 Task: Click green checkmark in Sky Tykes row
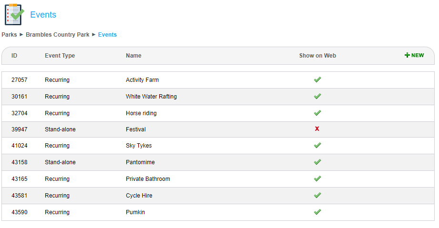(x=317, y=145)
